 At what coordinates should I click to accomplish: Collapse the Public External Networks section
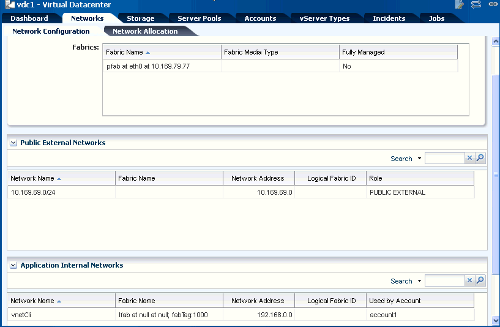pos(13,143)
